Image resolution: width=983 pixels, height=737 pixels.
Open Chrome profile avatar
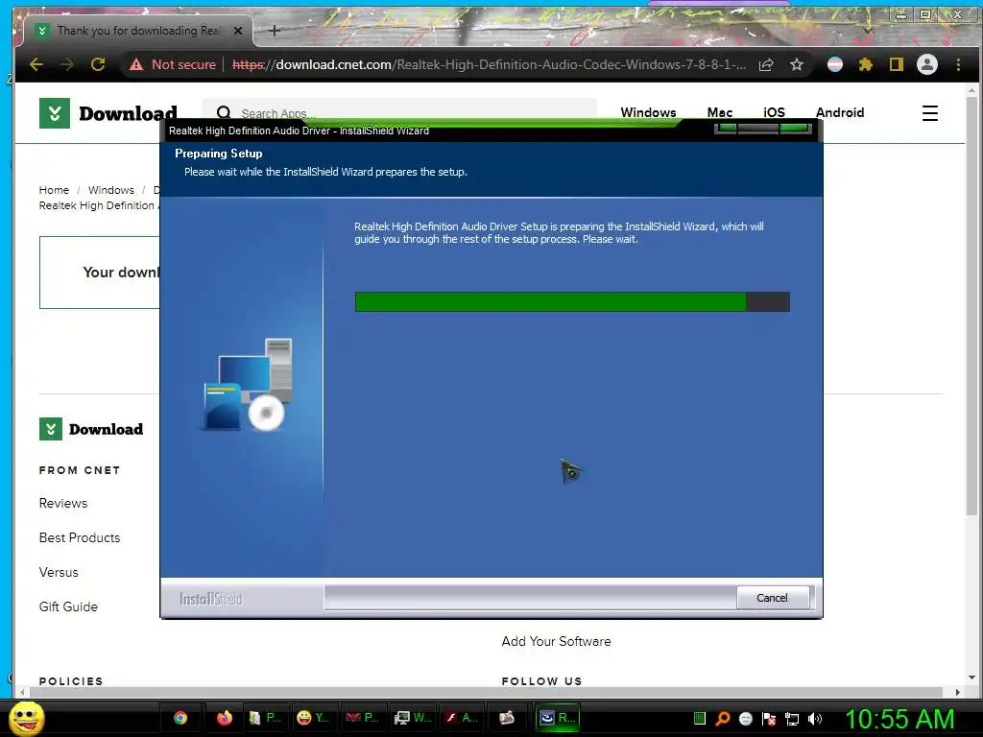pos(927,64)
